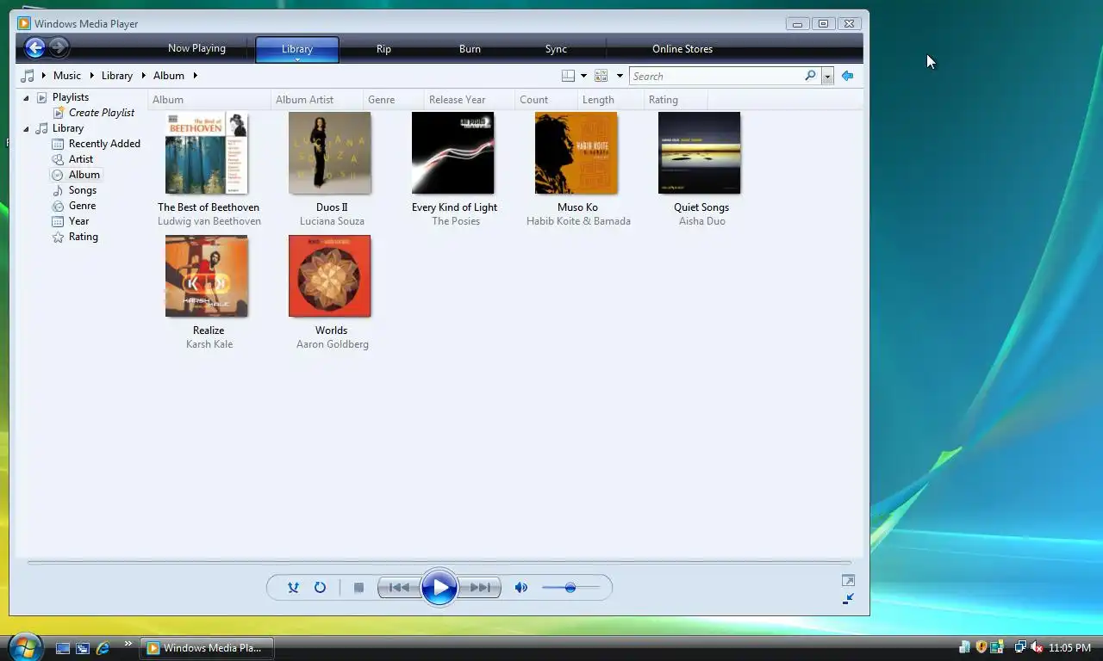
Task: Click the music note category icon
Action: [x=28, y=76]
